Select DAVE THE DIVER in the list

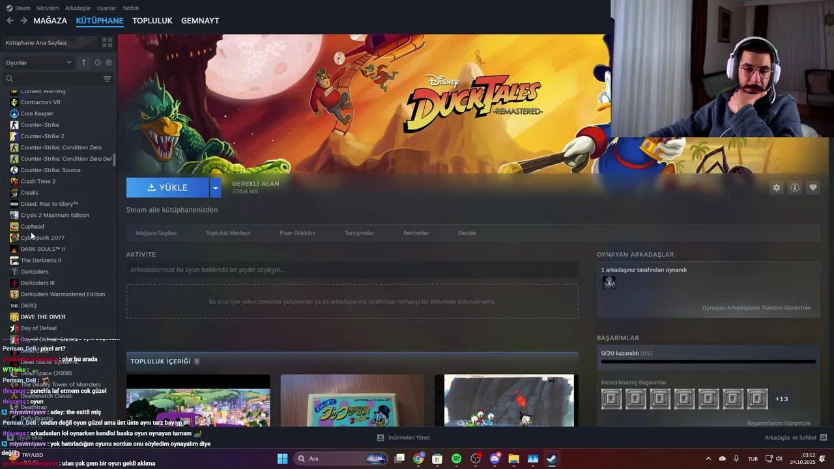(43, 317)
